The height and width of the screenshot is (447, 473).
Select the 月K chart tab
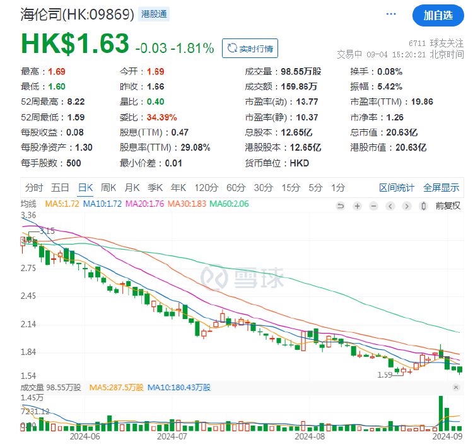coord(132,188)
